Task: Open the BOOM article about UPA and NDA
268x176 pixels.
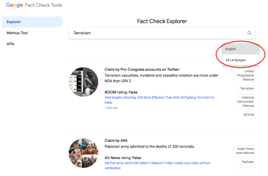Action: tap(159, 100)
